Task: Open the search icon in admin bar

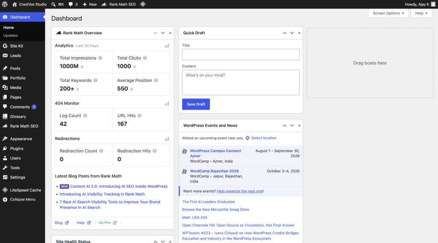Action: pyautogui.click(x=53, y=4)
